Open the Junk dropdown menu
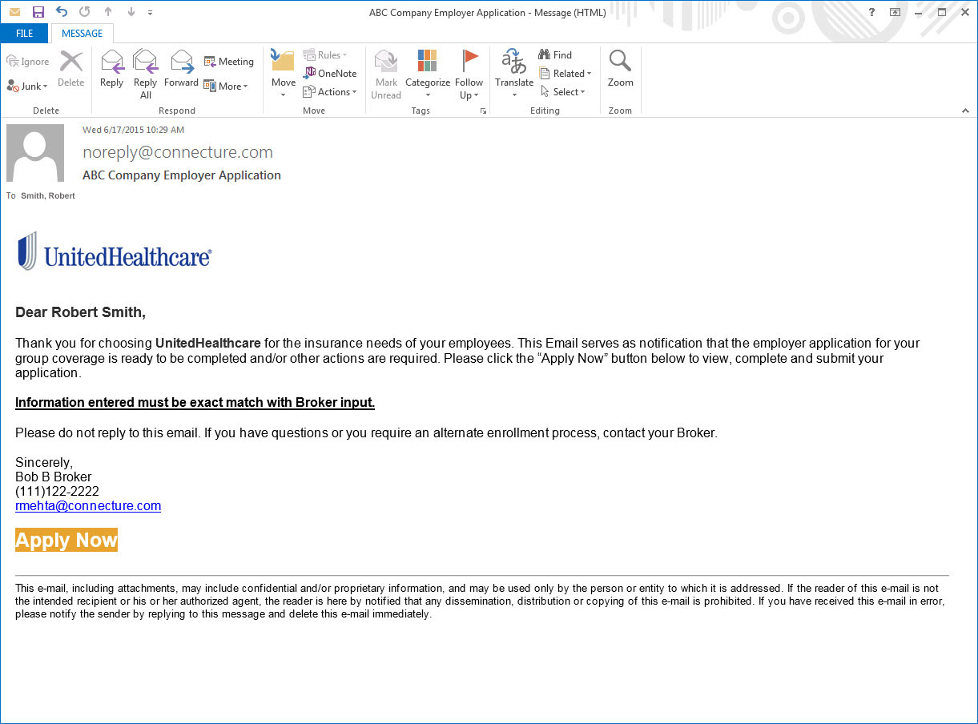978x724 pixels. (x=28, y=86)
